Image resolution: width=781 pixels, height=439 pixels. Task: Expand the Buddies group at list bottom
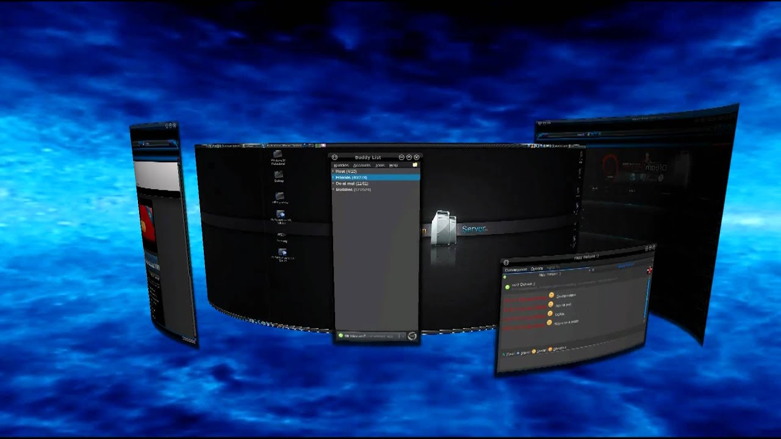(375, 190)
